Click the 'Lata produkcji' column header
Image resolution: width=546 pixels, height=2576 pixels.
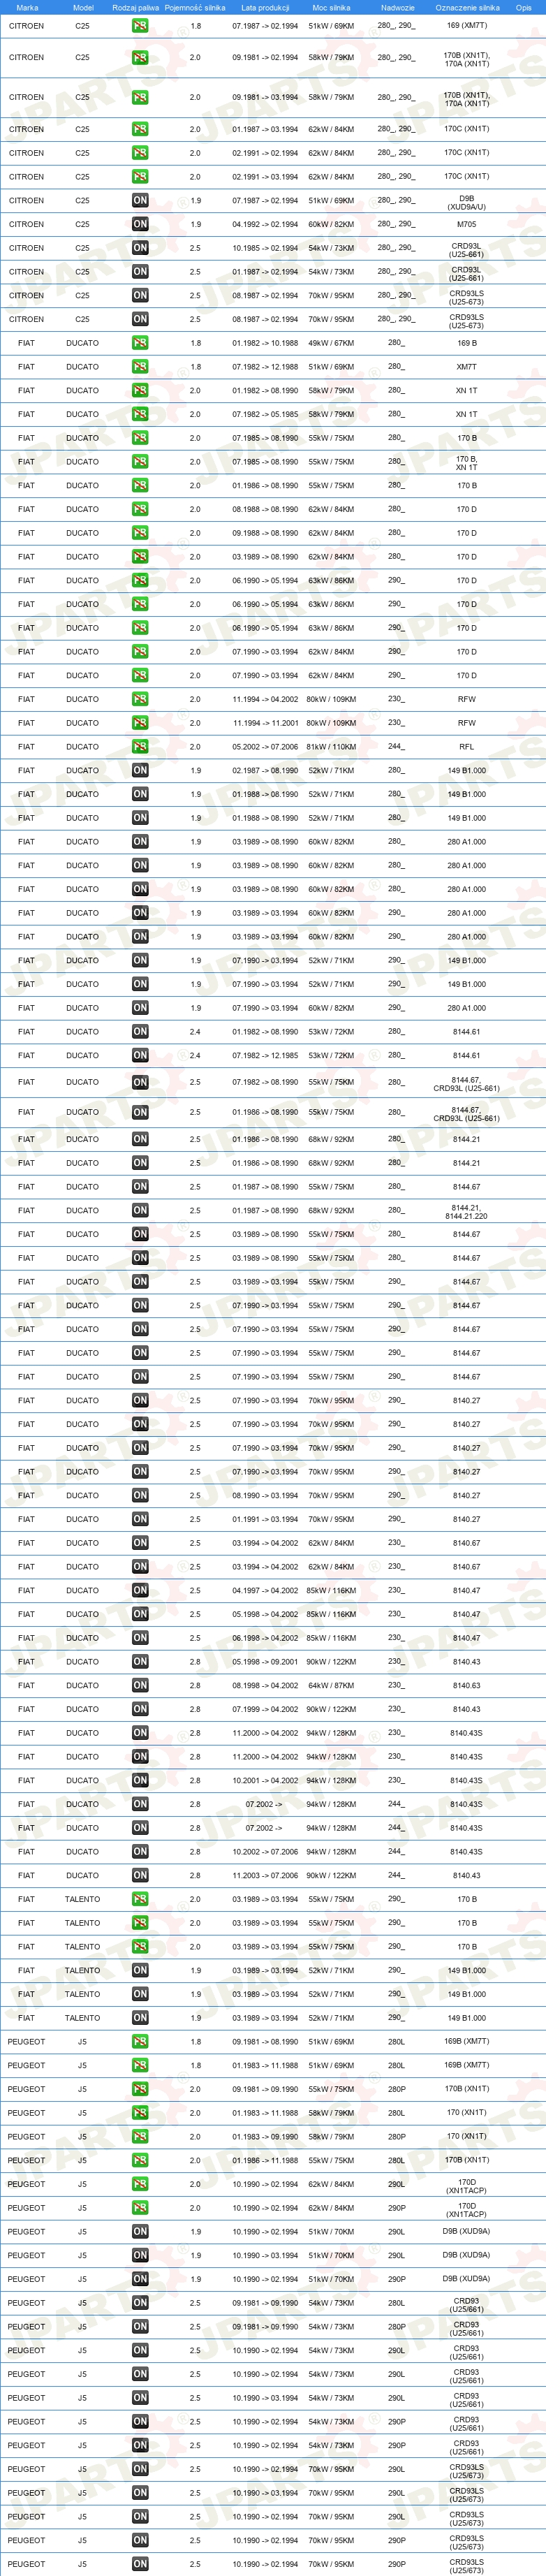tap(265, 7)
